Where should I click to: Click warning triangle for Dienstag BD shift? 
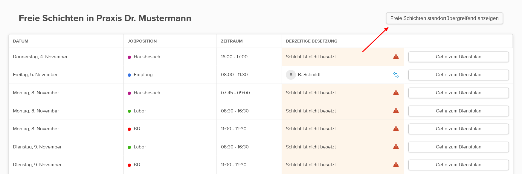(396, 164)
